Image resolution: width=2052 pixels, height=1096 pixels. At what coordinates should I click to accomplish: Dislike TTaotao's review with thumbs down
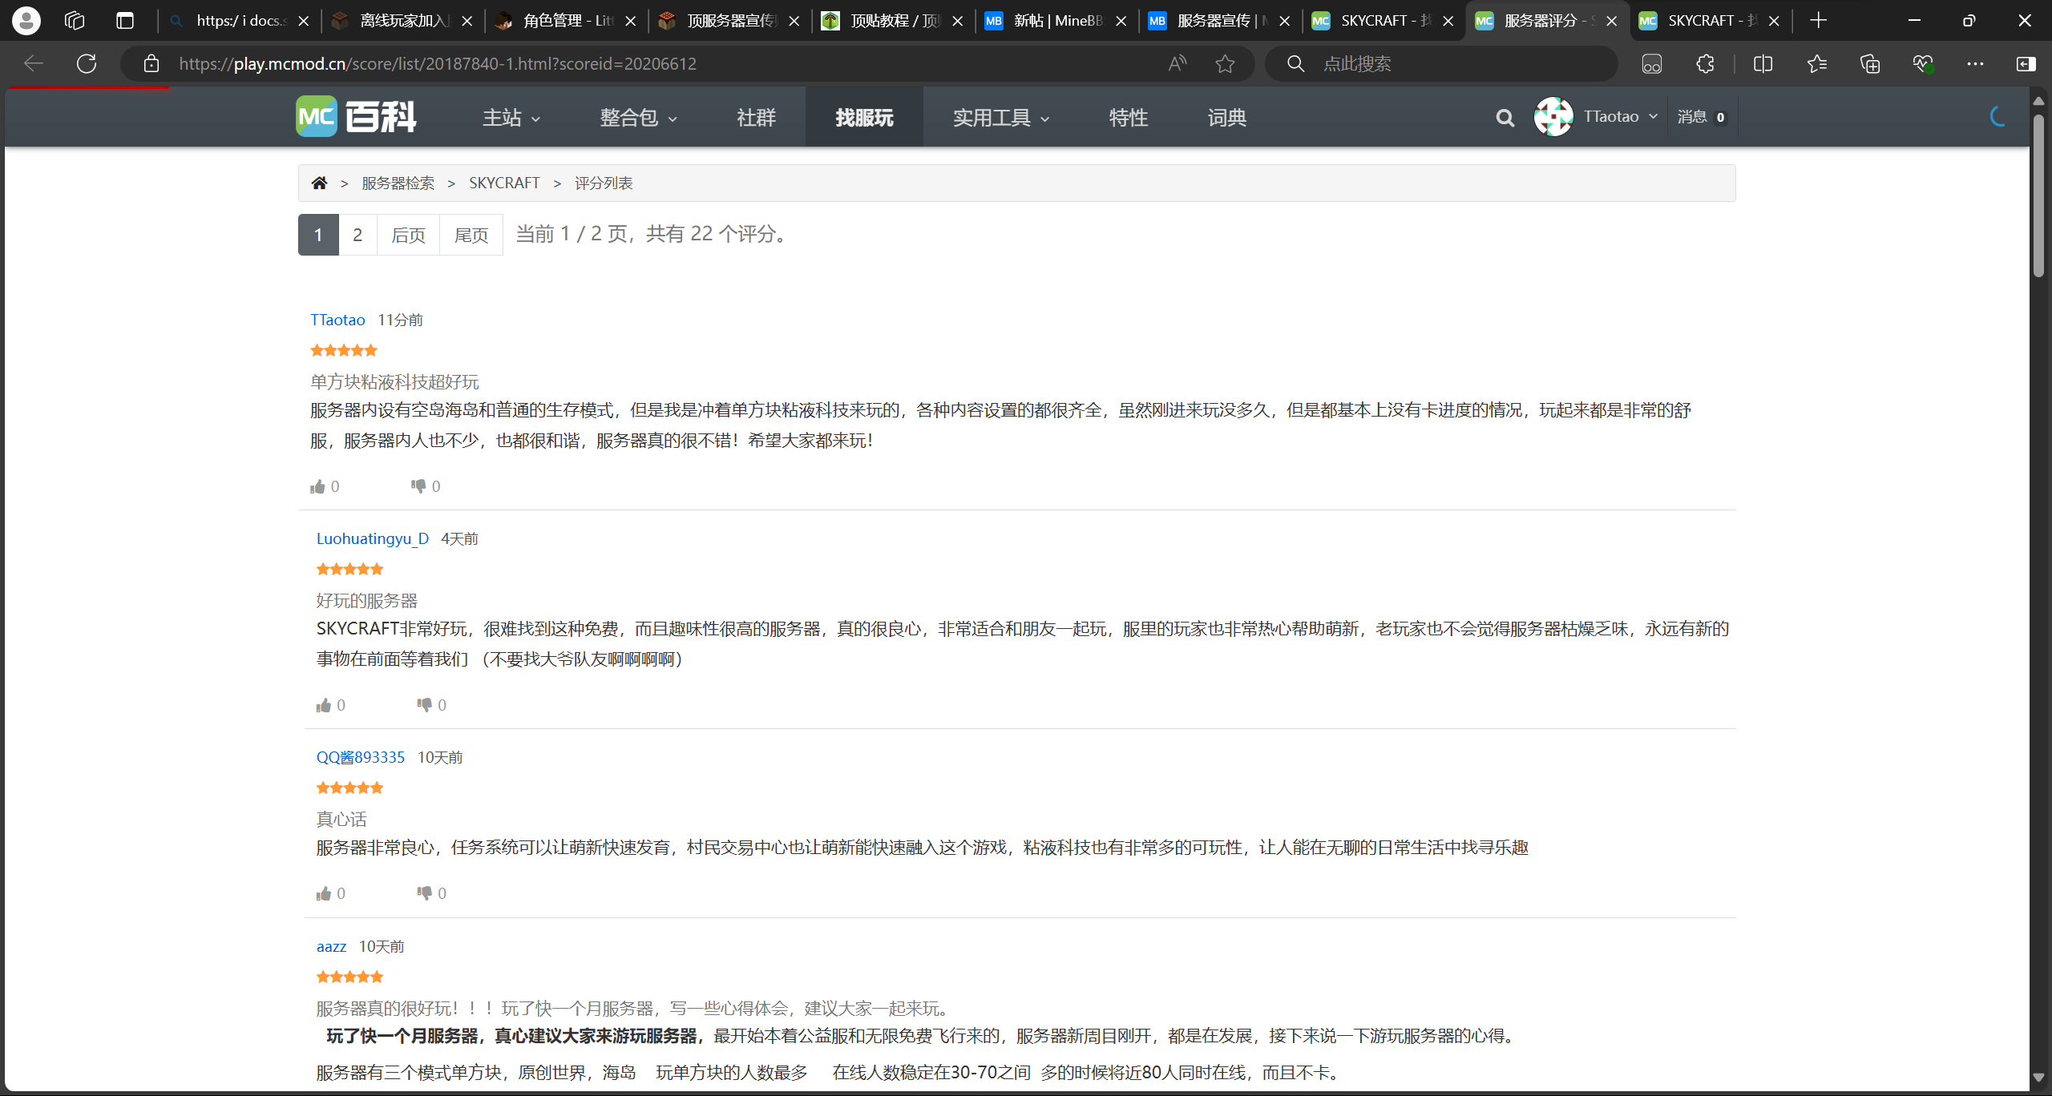[x=418, y=486]
